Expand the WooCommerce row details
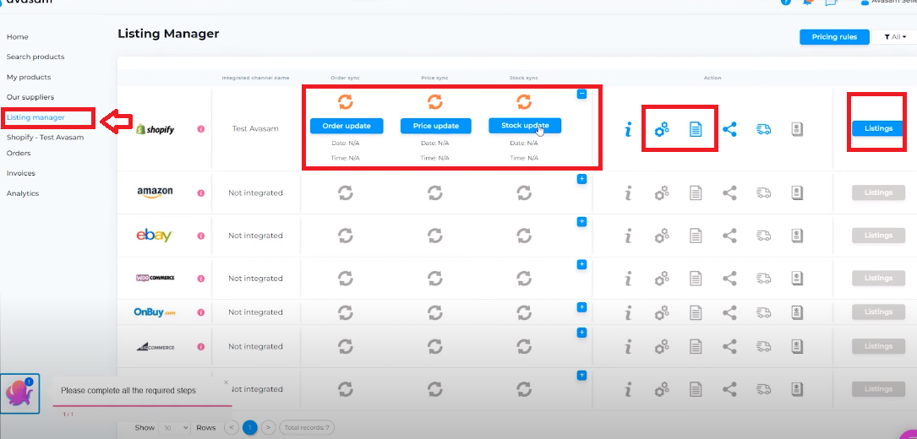This screenshot has height=439, width=917. coord(581,264)
